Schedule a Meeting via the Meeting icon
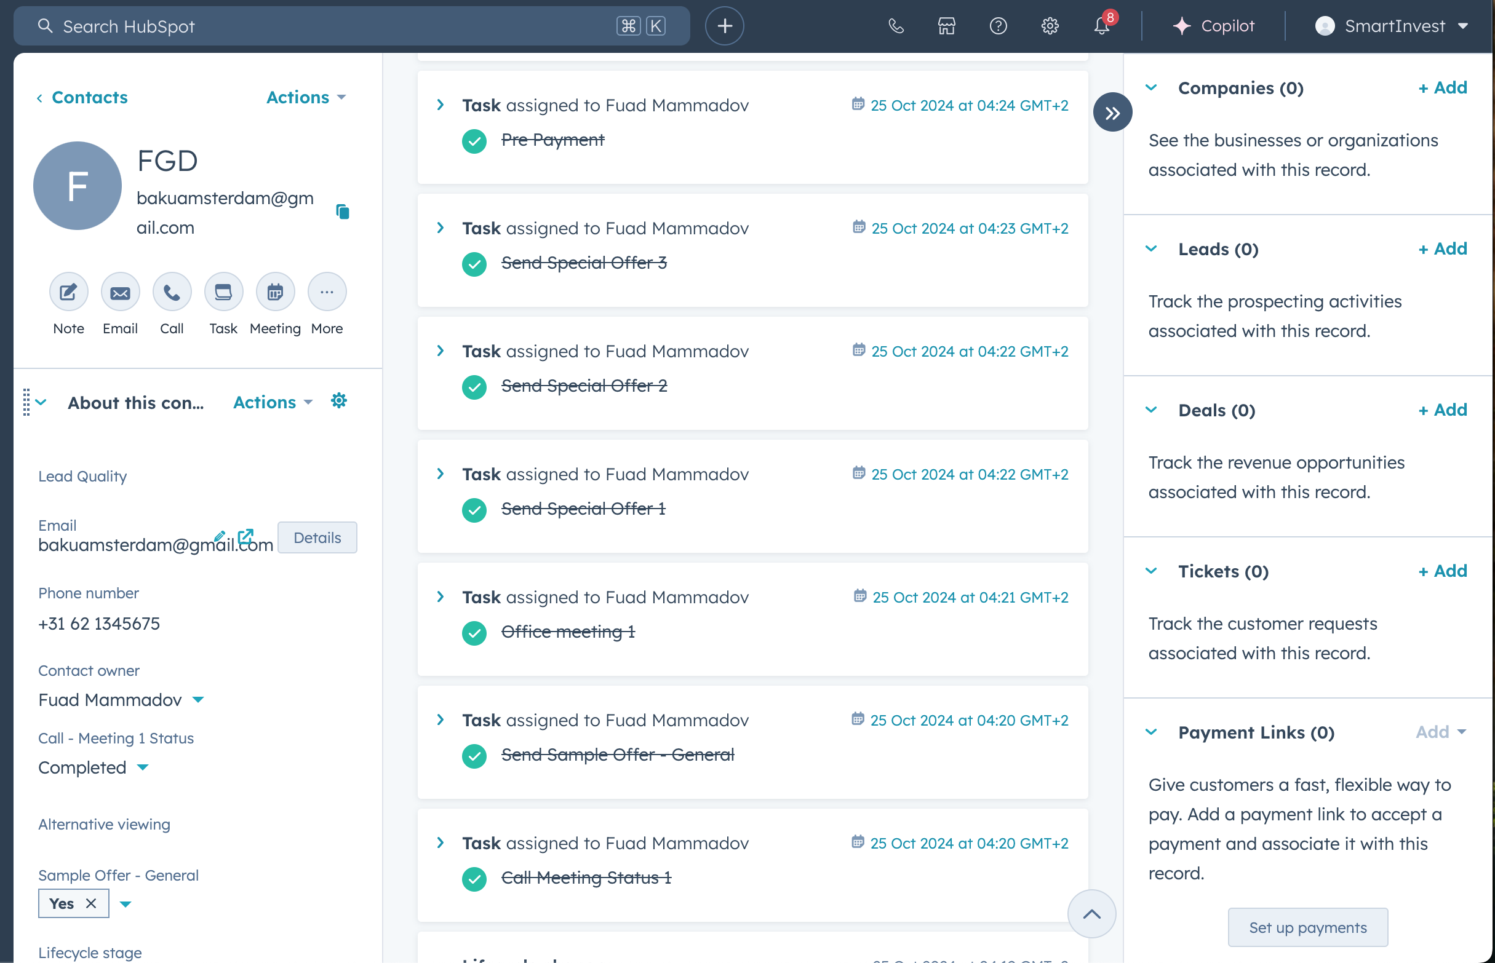Screen dimensions: 1495x963 pos(274,291)
